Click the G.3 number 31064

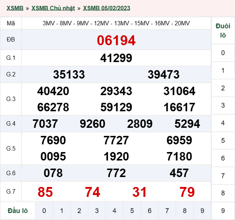[179, 91]
